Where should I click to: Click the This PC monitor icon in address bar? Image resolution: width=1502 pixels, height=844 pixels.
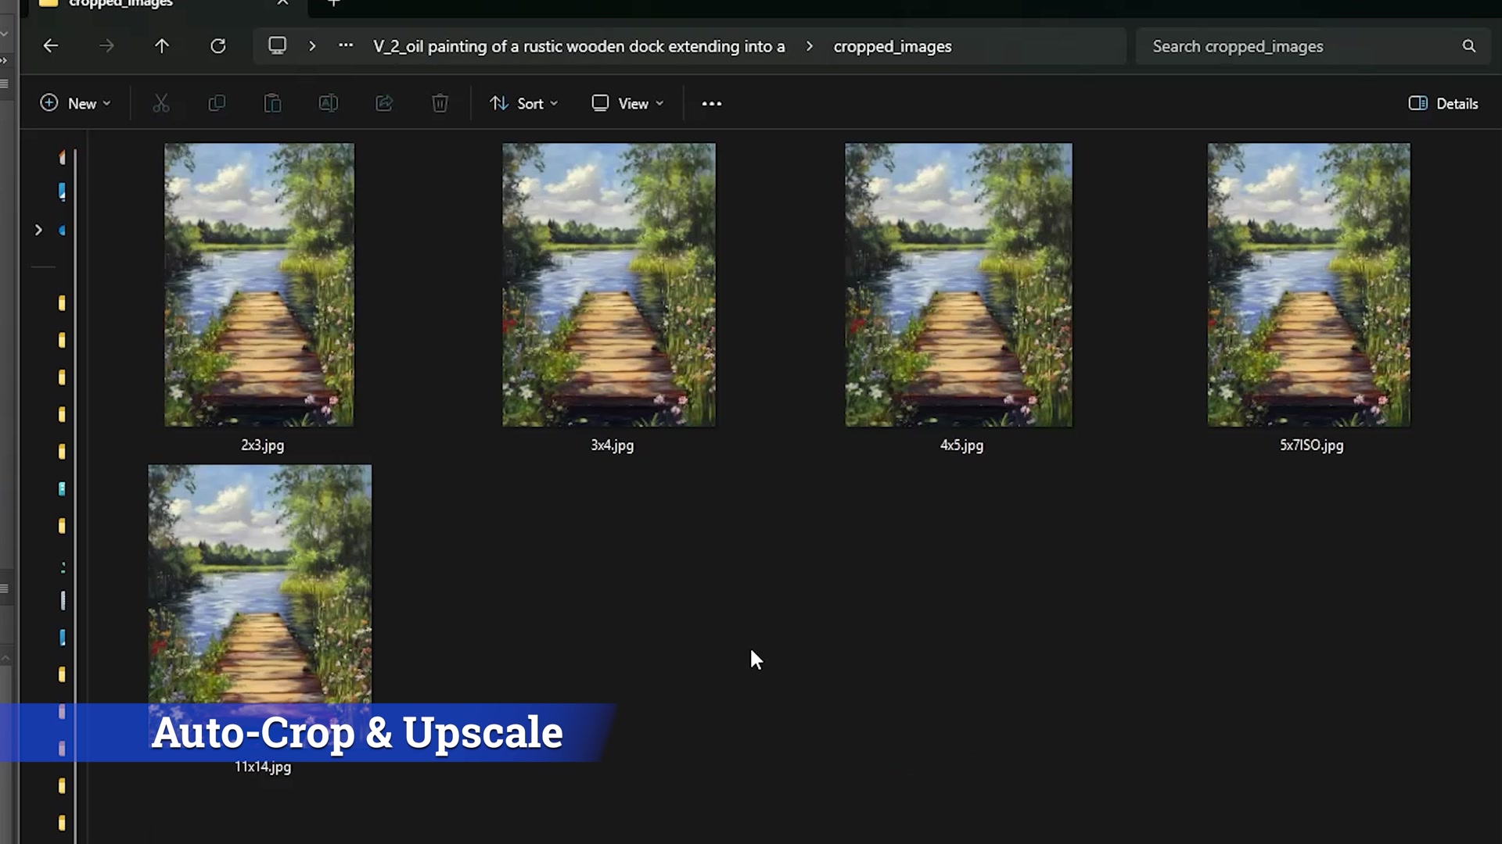pyautogui.click(x=277, y=45)
